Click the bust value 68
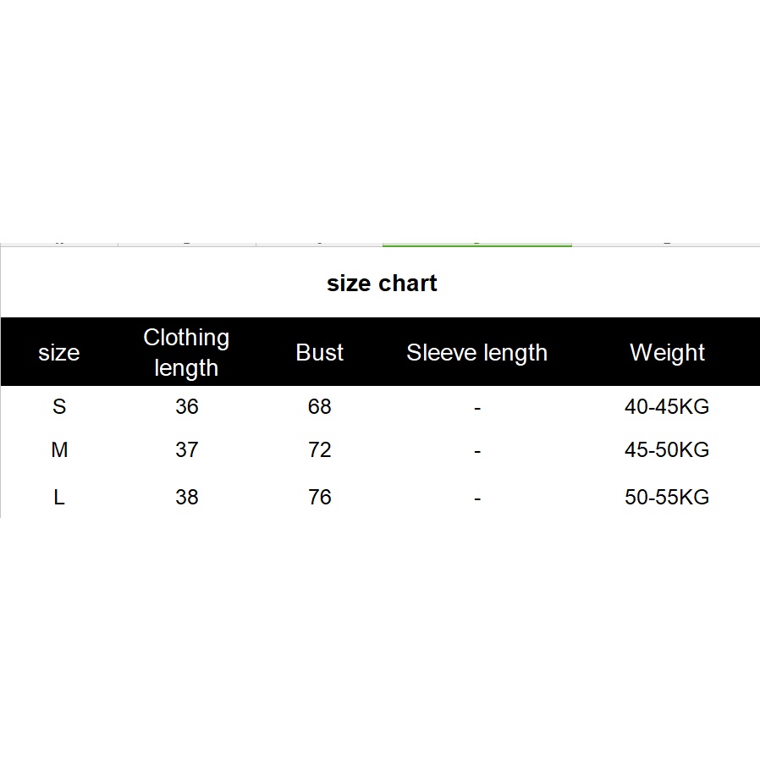760x760 pixels. pyautogui.click(x=319, y=407)
